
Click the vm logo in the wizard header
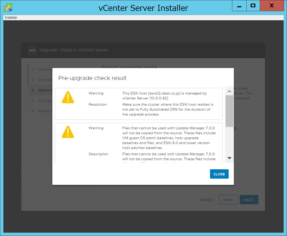(32, 50)
